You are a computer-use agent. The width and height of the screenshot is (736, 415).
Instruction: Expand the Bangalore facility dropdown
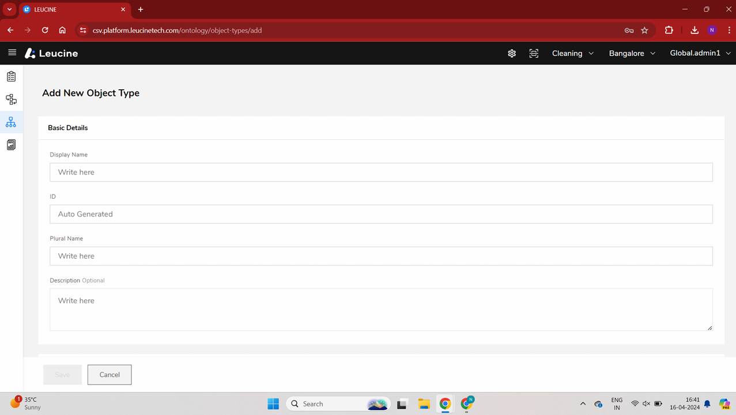[632, 54]
